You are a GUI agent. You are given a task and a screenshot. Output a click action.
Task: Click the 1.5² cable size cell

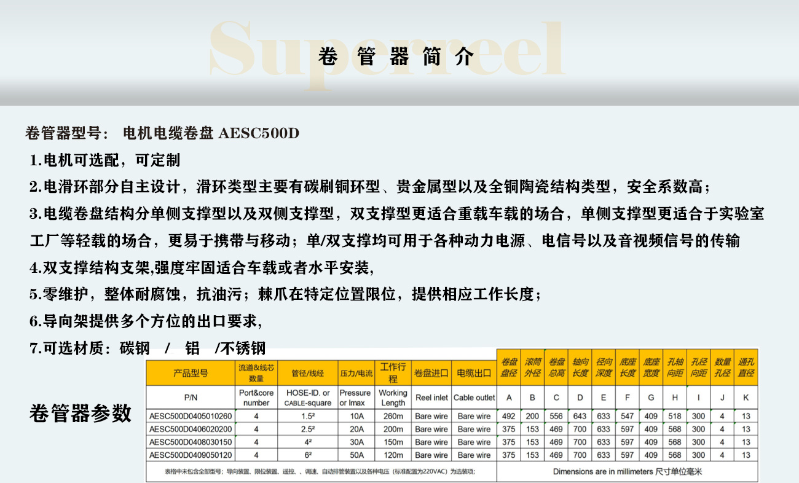pyautogui.click(x=308, y=416)
